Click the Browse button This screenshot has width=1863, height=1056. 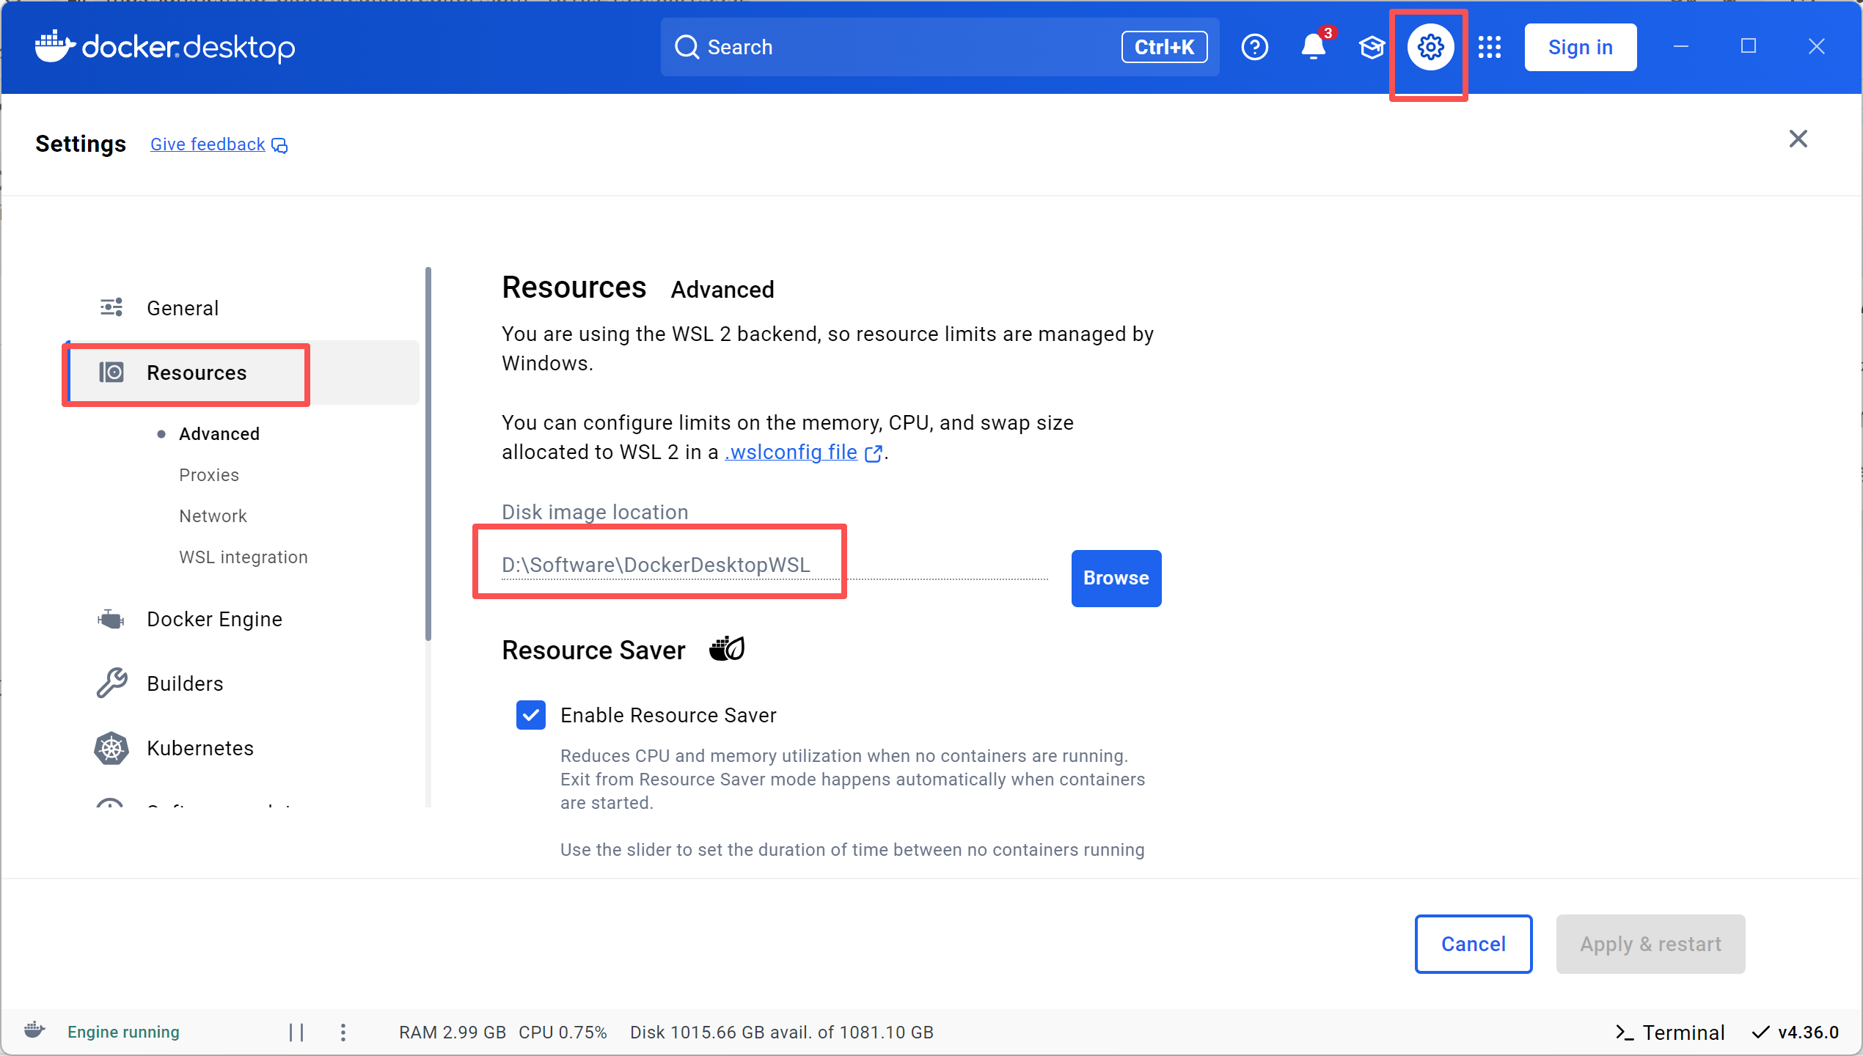tap(1116, 579)
